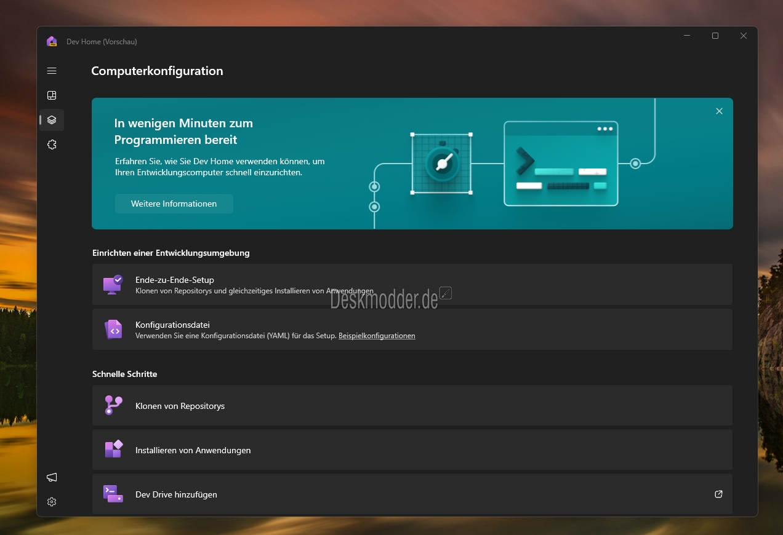
Task: Open the feedback megaphone icon
Action: click(52, 477)
